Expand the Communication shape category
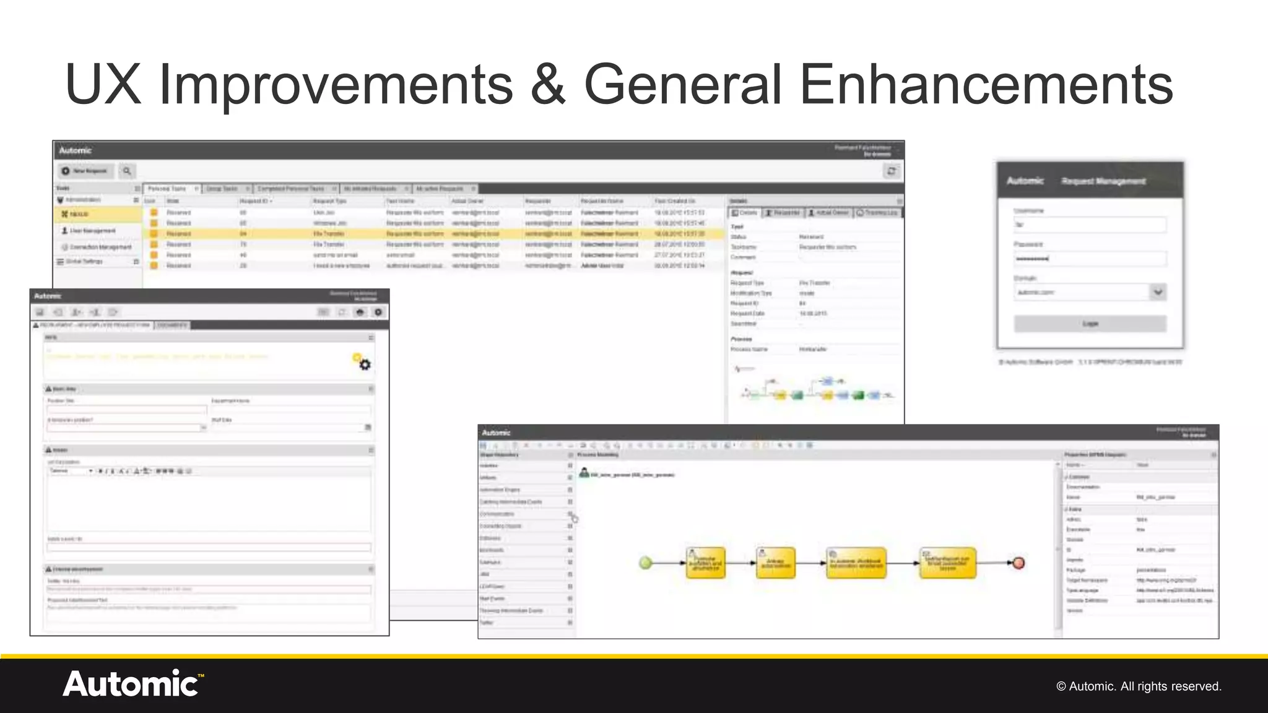This screenshot has width=1268, height=713. pyautogui.click(x=570, y=514)
